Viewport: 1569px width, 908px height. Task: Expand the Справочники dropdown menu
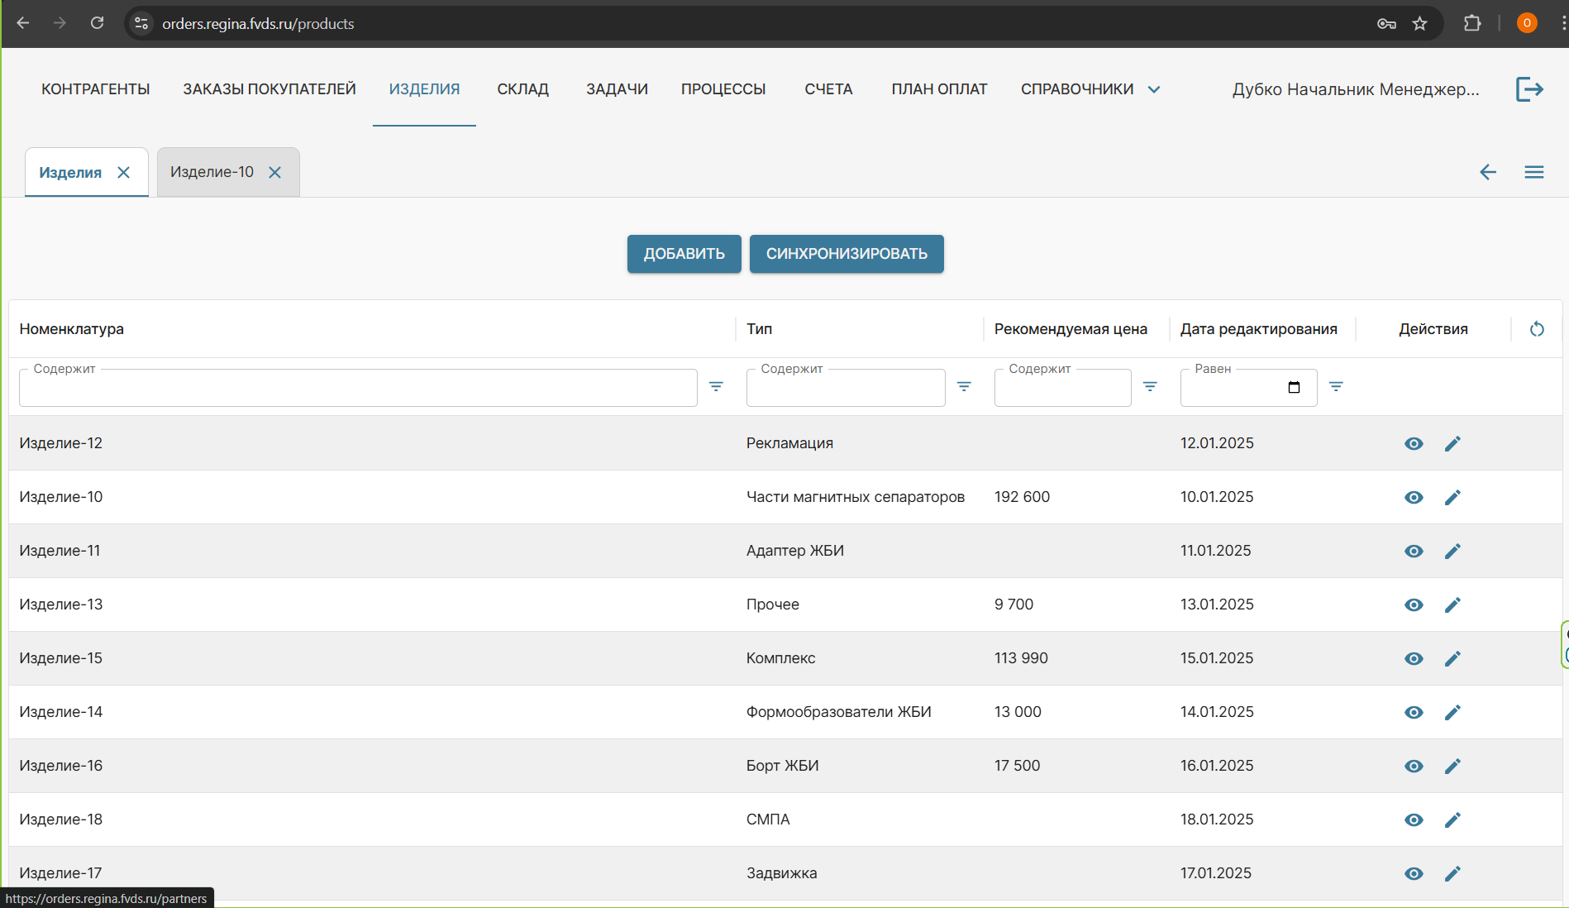1090,89
